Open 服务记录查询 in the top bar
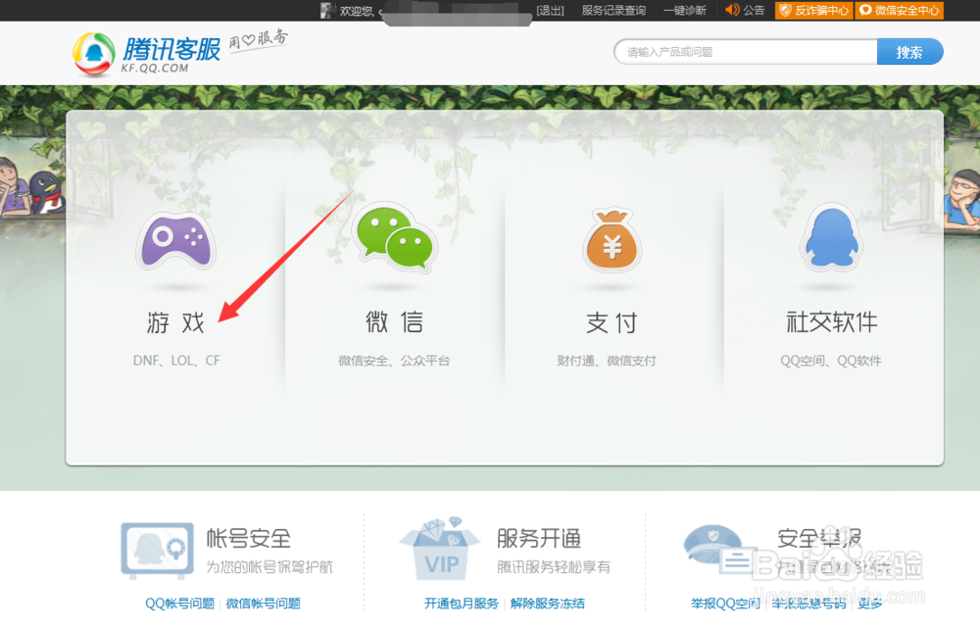 pyautogui.click(x=613, y=11)
